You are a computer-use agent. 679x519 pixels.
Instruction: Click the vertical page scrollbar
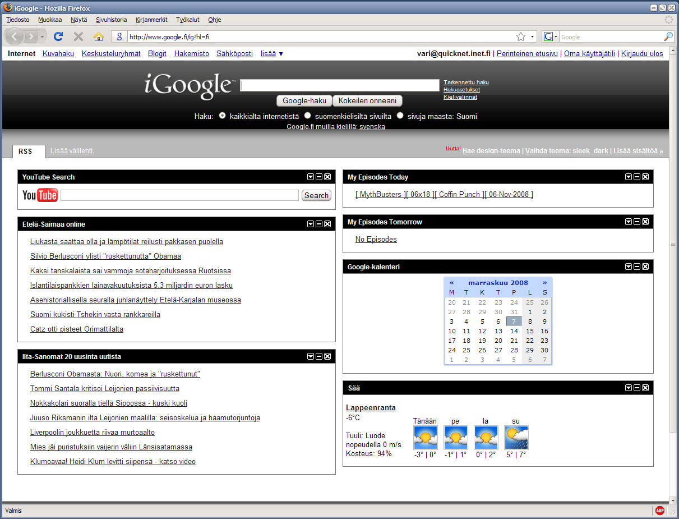point(673,244)
